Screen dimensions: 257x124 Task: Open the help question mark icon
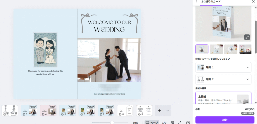(x=188, y=123)
